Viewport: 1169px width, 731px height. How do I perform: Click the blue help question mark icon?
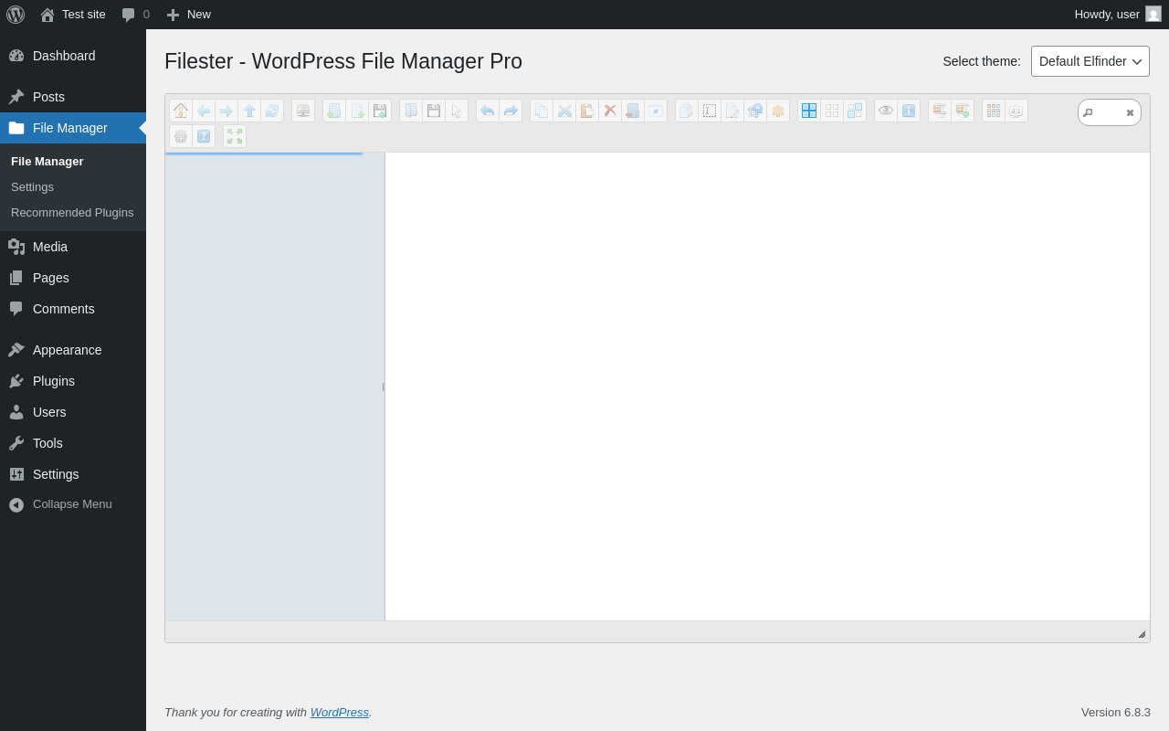tap(204, 136)
